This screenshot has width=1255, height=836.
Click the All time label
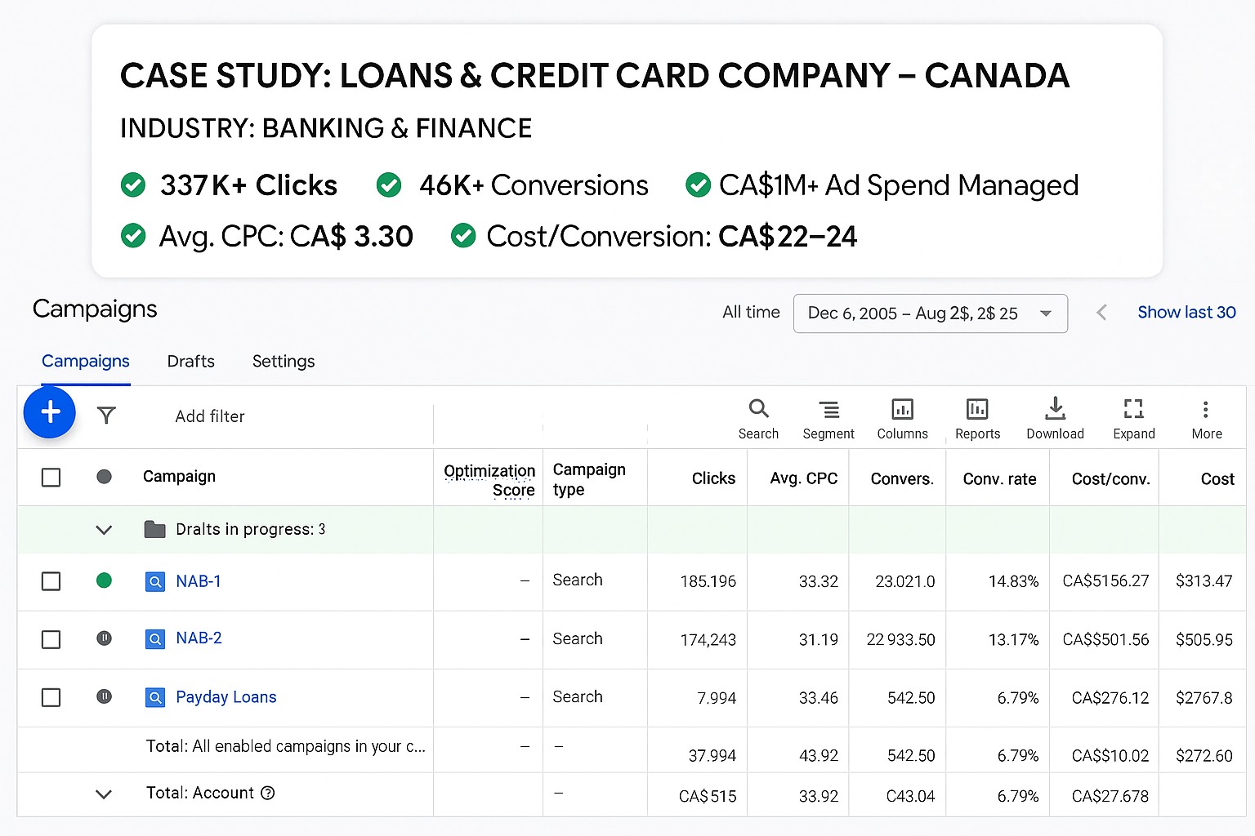[751, 312]
